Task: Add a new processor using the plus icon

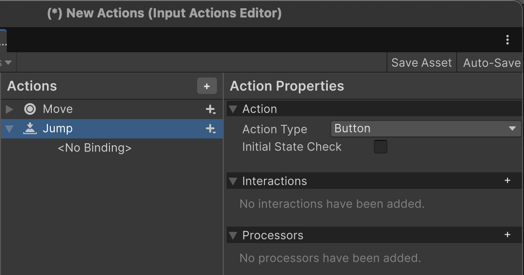Action: pos(507,235)
